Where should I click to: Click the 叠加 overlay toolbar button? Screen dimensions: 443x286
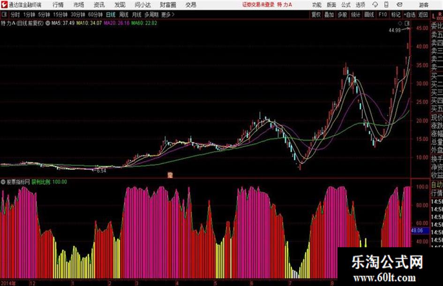[x=329, y=15]
